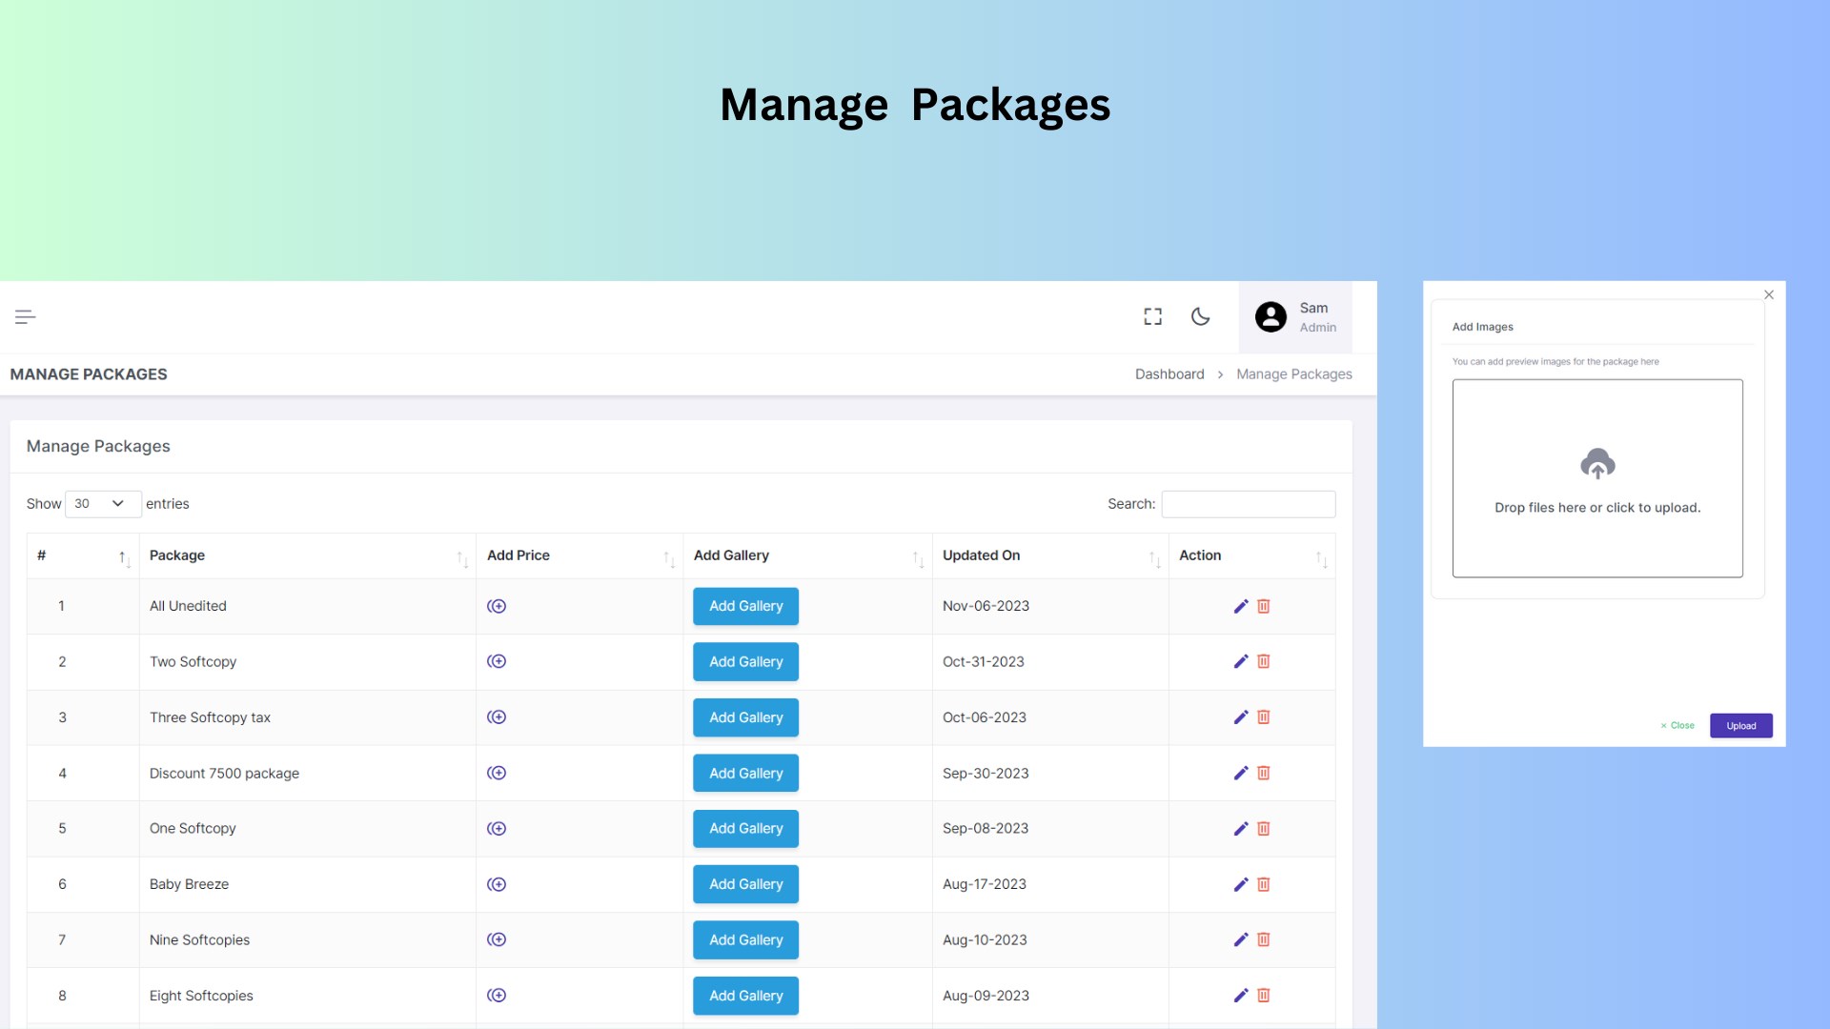
Task: Delete the Discount 7500 package using trash icon
Action: tap(1263, 773)
